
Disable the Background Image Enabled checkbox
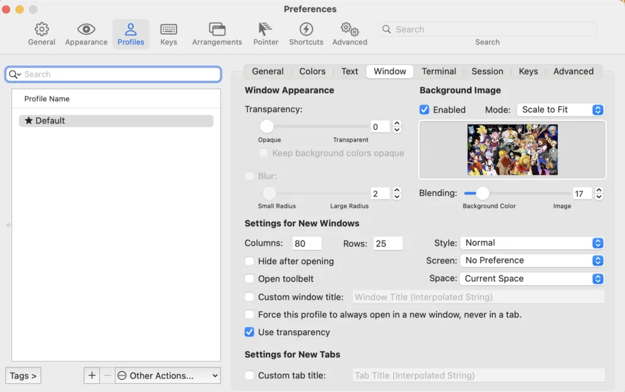425,110
